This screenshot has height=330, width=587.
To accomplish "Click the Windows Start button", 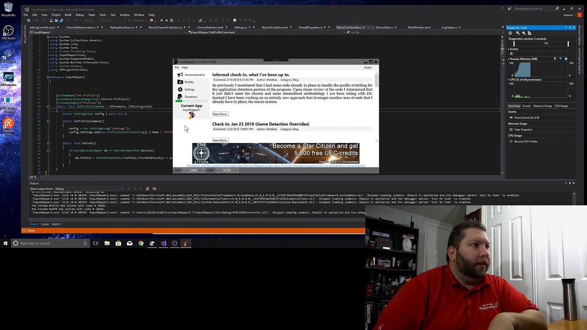I will coord(5,243).
